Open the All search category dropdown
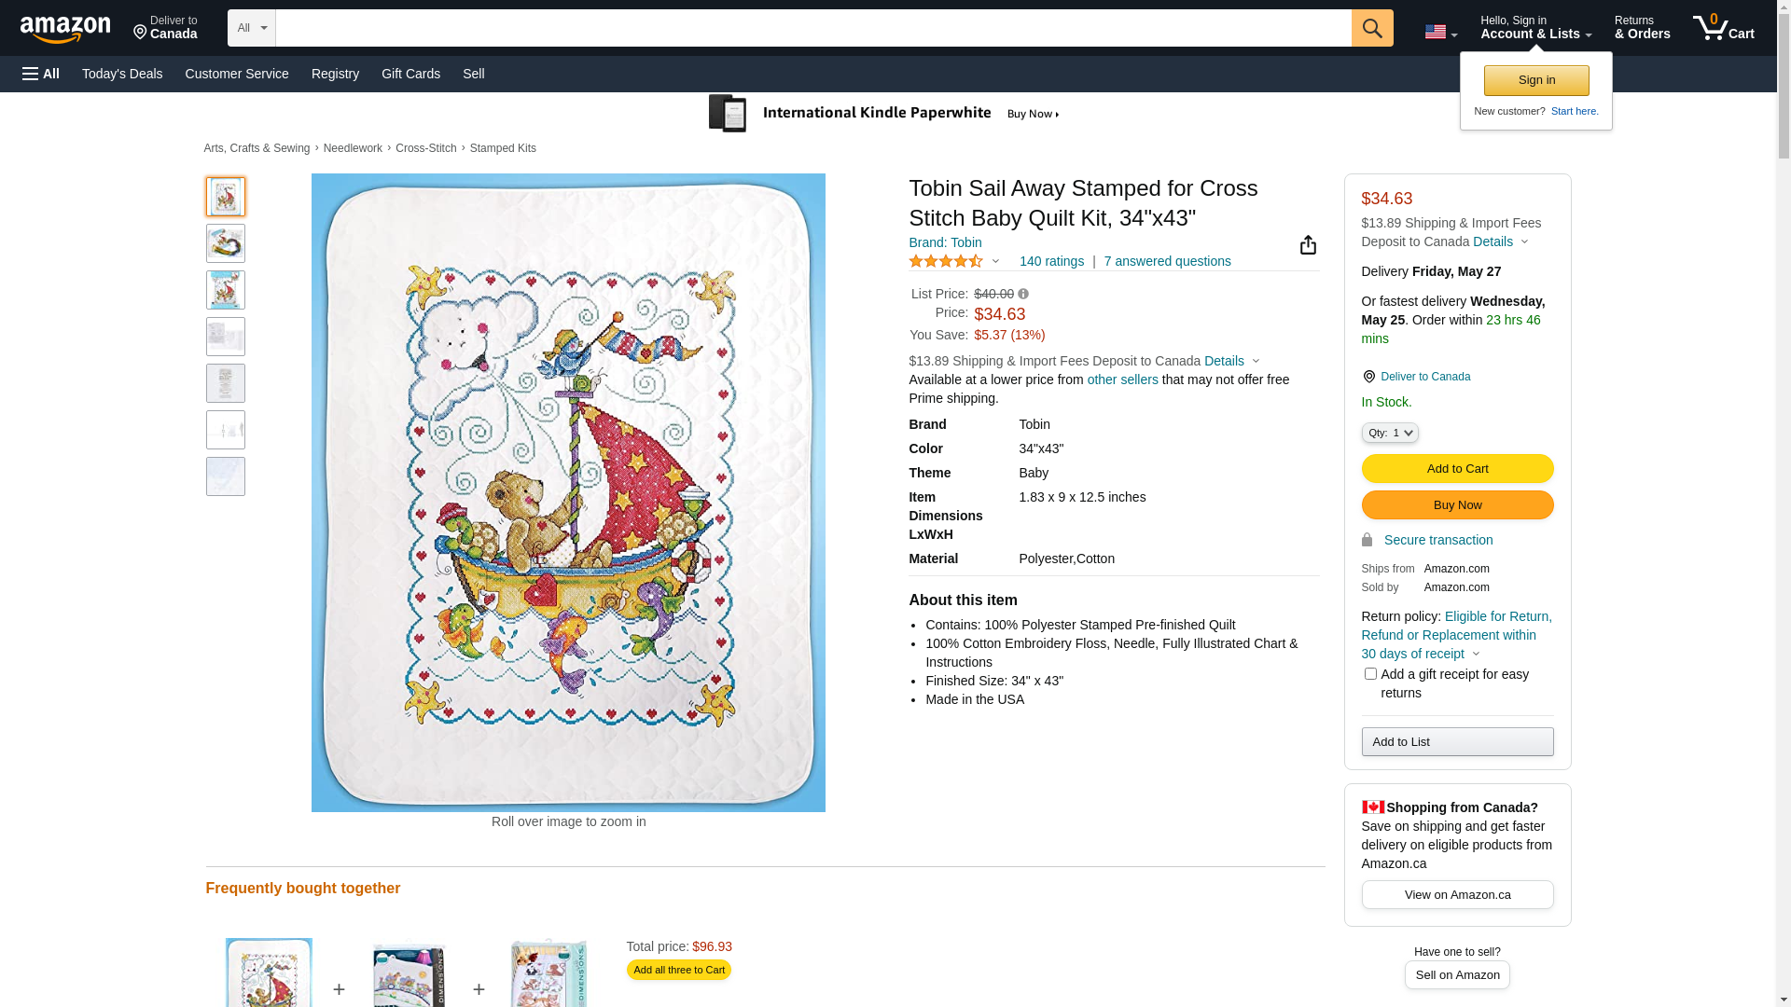Image resolution: width=1791 pixels, height=1007 pixels. tap(251, 28)
